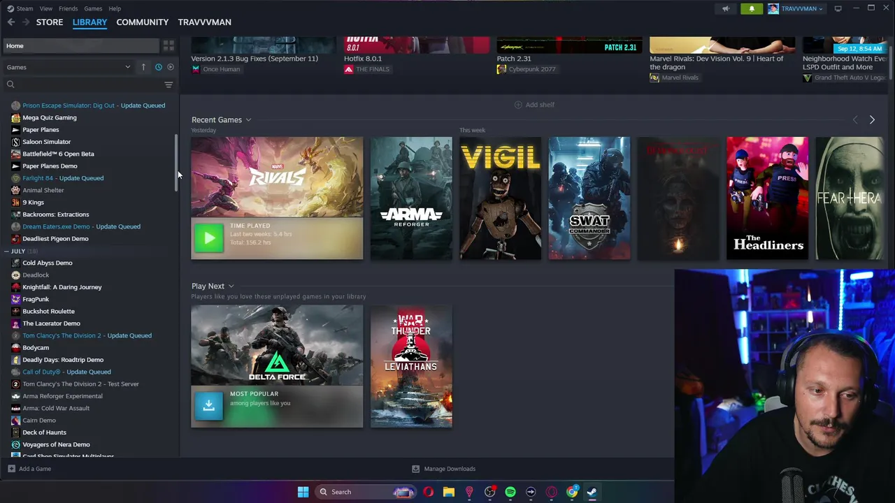
Task: Toggle the recent activity clock filter
Action: click(159, 67)
